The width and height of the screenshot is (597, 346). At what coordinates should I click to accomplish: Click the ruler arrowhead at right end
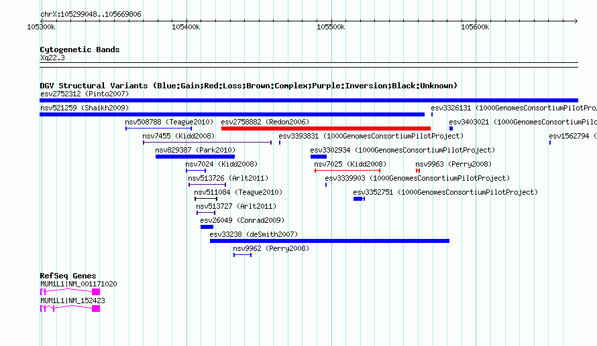(x=576, y=21)
